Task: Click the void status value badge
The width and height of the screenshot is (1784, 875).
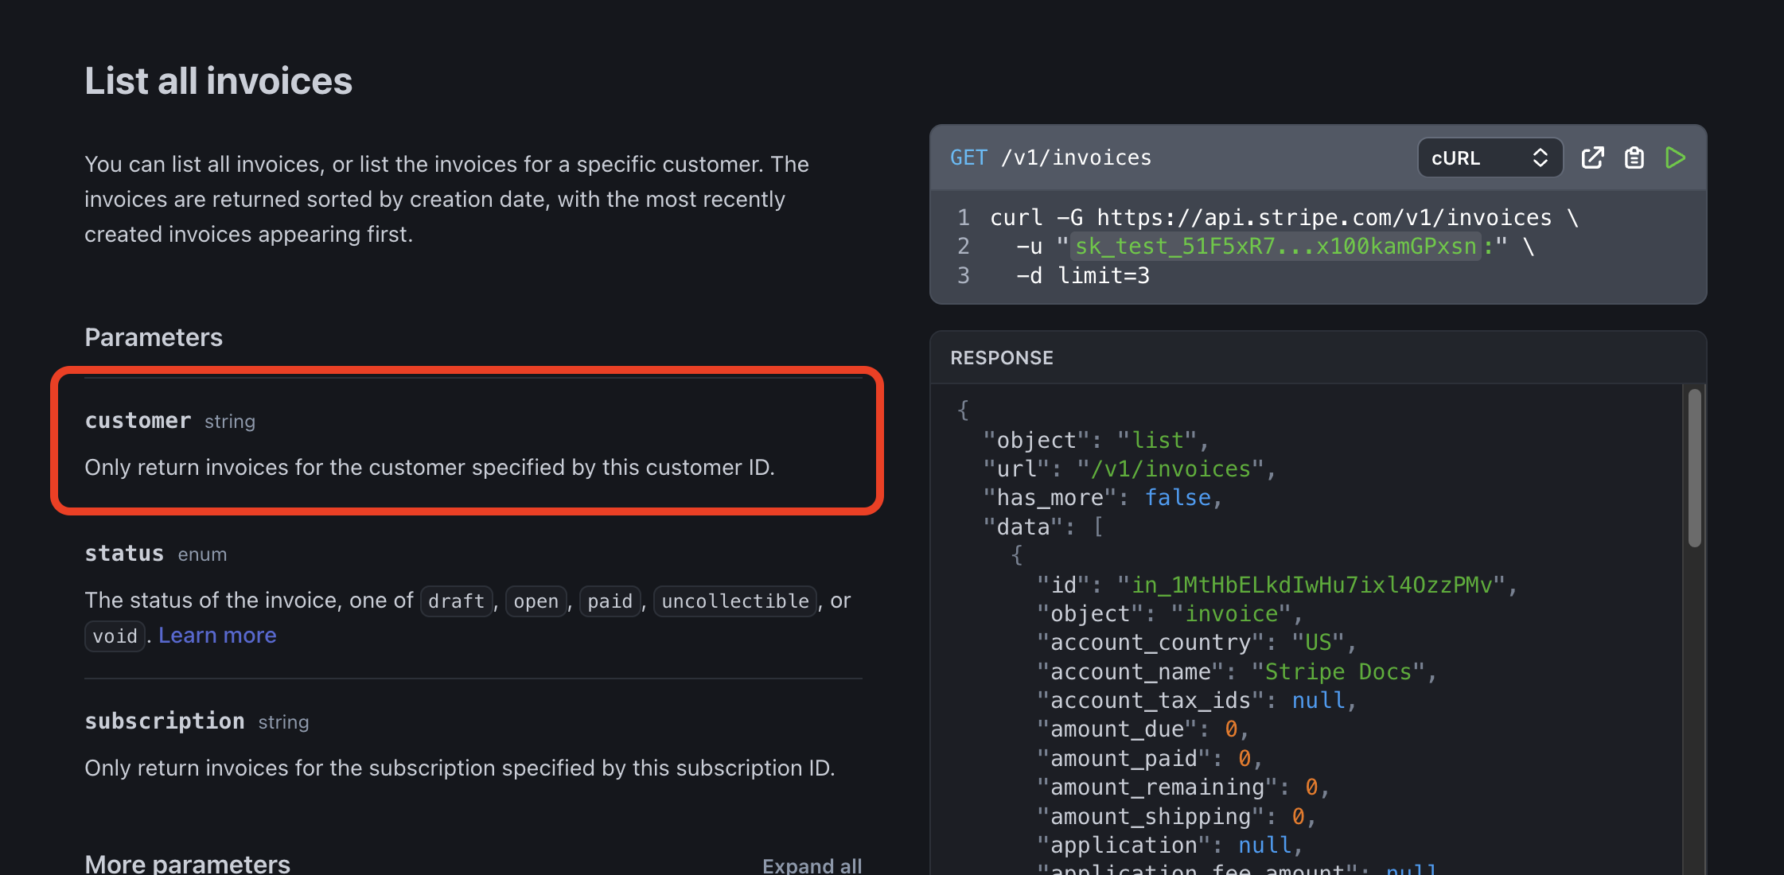Action: pyautogui.click(x=115, y=636)
